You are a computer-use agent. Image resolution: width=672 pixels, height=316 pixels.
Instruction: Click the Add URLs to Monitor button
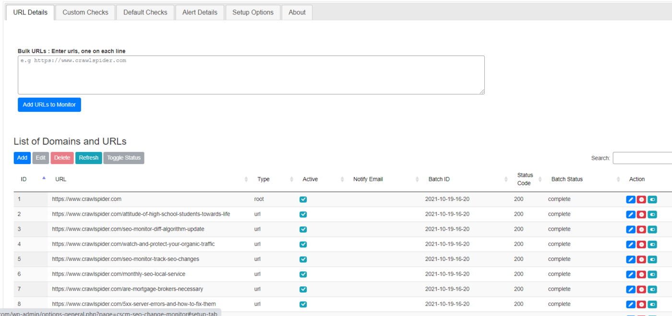[x=49, y=105]
